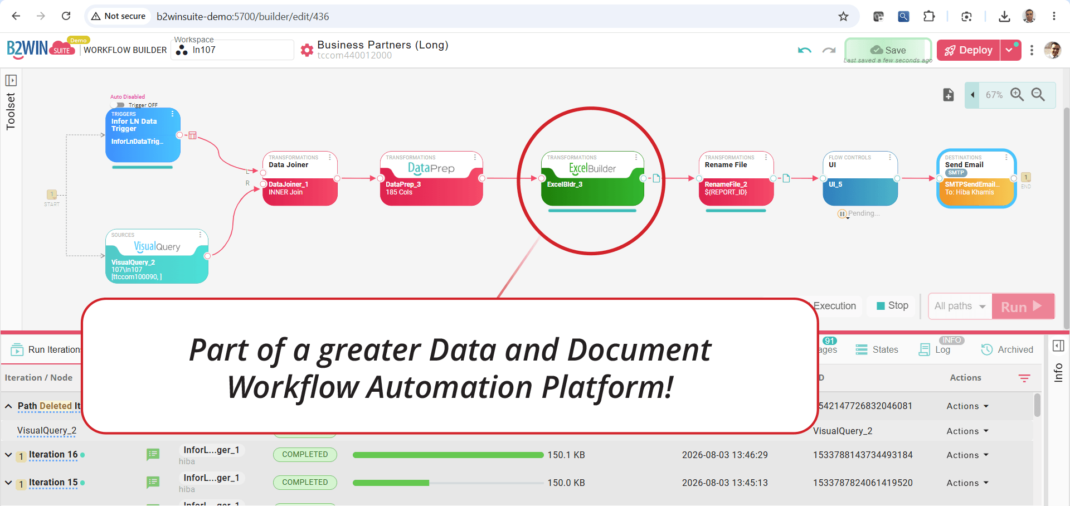Open Actions dropdown for Path Deleted row
This screenshot has width=1070, height=506.
(x=967, y=406)
